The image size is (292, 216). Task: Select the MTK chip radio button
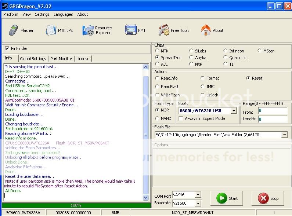tap(157, 51)
